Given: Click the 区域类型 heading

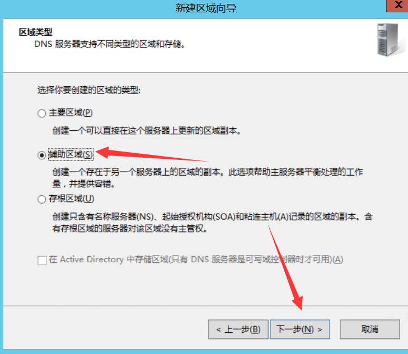Looking at the screenshot, I should [x=36, y=32].
